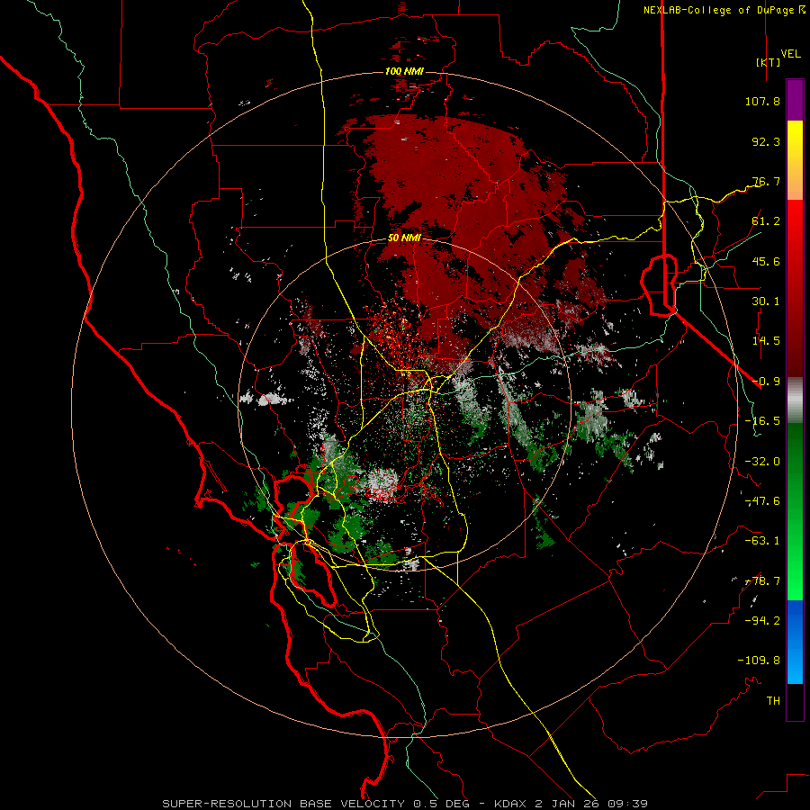Click the -63.1 scale value
810x810 pixels.
pyautogui.click(x=762, y=541)
